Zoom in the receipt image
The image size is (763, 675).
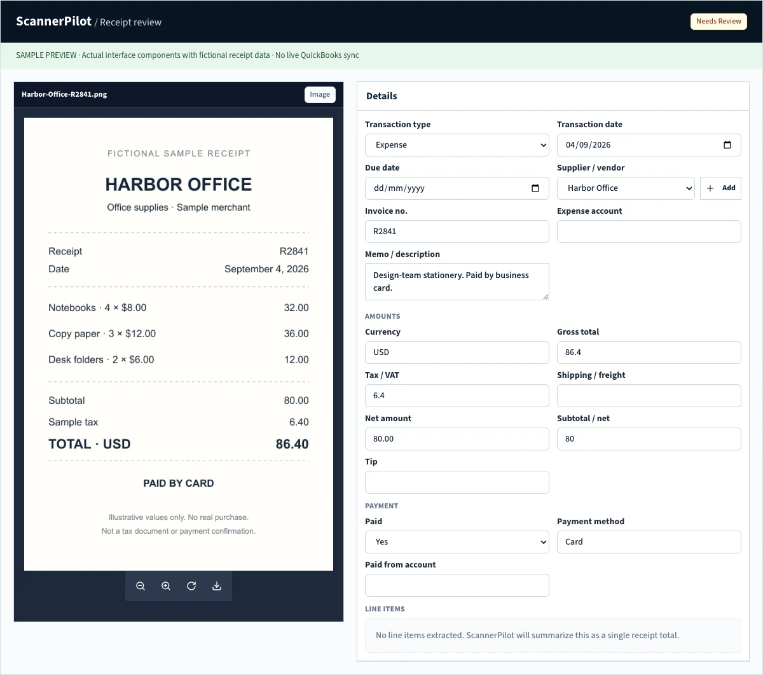[x=166, y=586]
